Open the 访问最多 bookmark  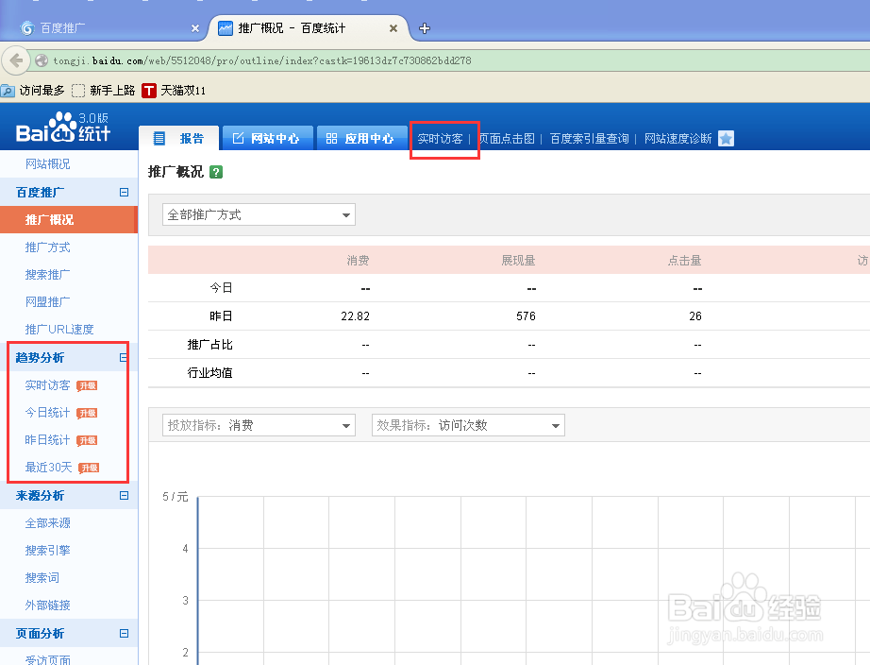(33, 90)
